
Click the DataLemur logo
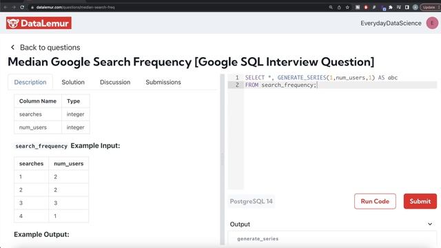(39, 23)
